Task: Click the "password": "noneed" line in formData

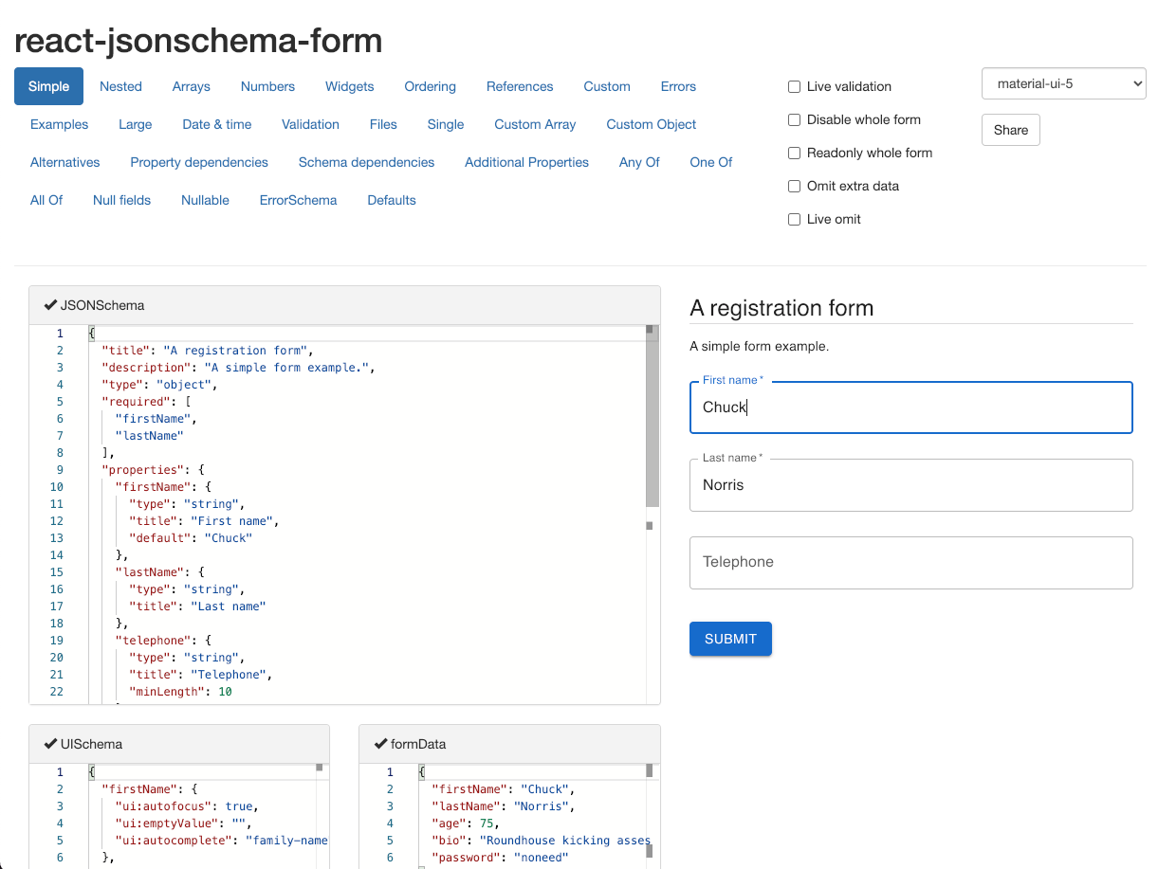Action: pos(500,858)
